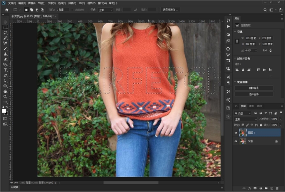Open the 样式 style dropdown
Image resolution: width=285 pixels, height=192 pixels.
tap(105, 10)
